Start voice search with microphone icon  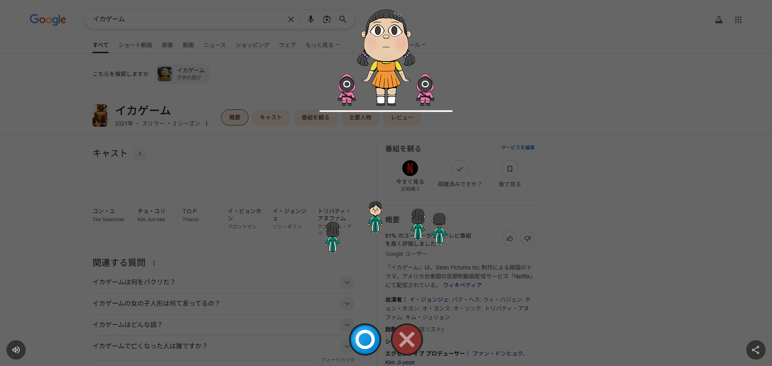310,19
